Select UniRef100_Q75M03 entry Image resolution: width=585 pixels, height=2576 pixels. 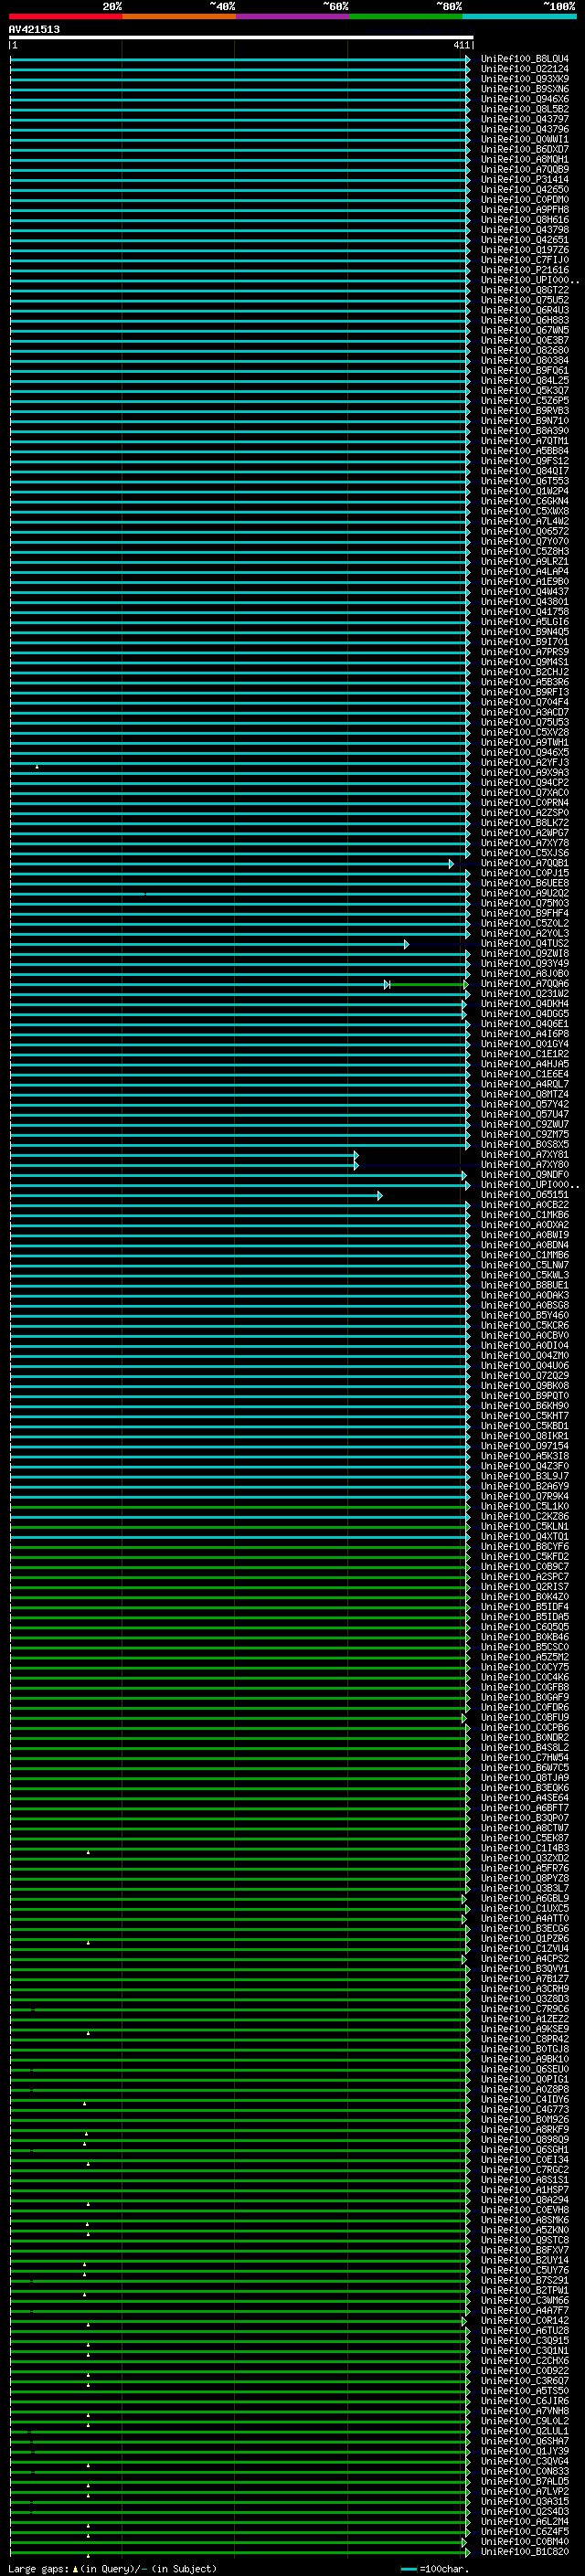tap(524, 903)
